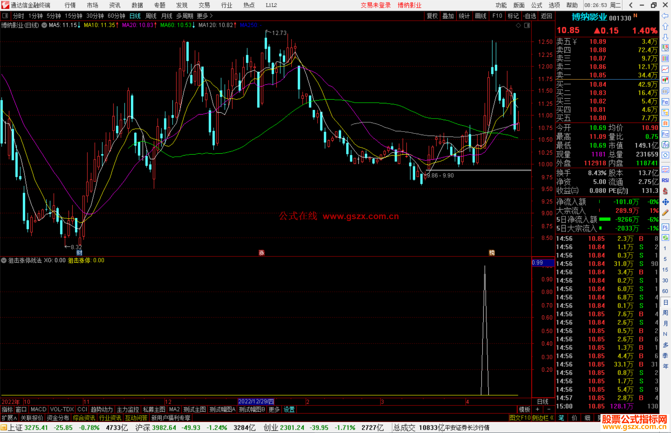Select monthly 月 period in right sidebar

665,323
